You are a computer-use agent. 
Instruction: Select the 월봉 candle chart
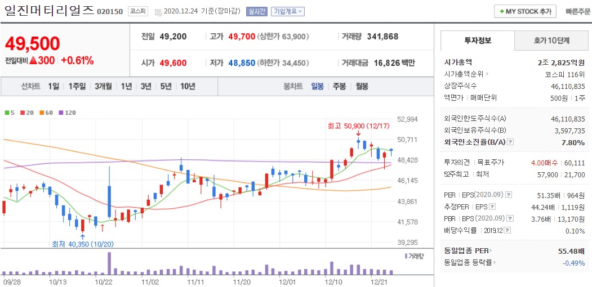362,86
